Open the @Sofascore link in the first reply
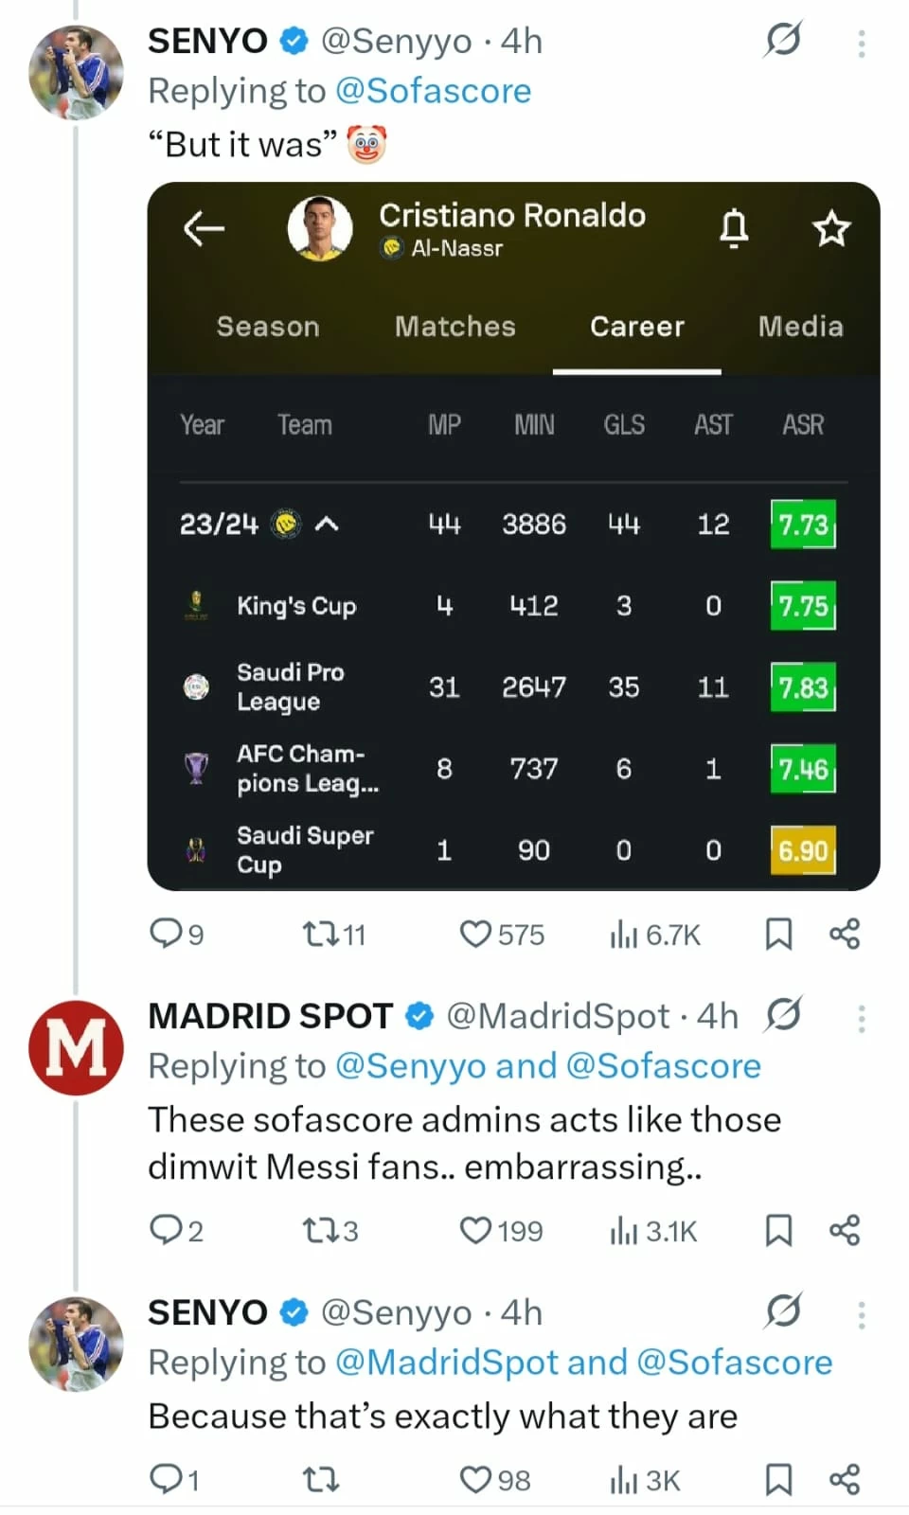Viewport: 909px width, 1515px height. click(x=433, y=91)
